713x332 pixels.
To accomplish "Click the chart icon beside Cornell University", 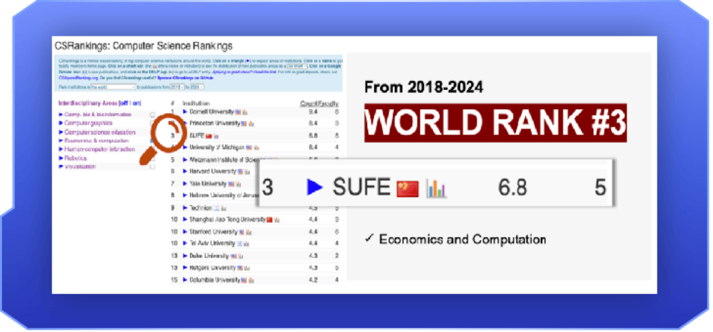I will [x=245, y=112].
